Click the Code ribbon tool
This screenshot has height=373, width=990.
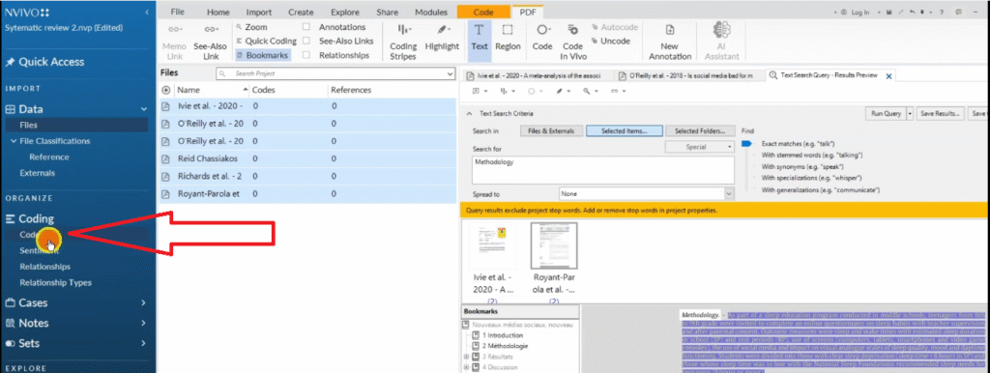[x=542, y=38]
